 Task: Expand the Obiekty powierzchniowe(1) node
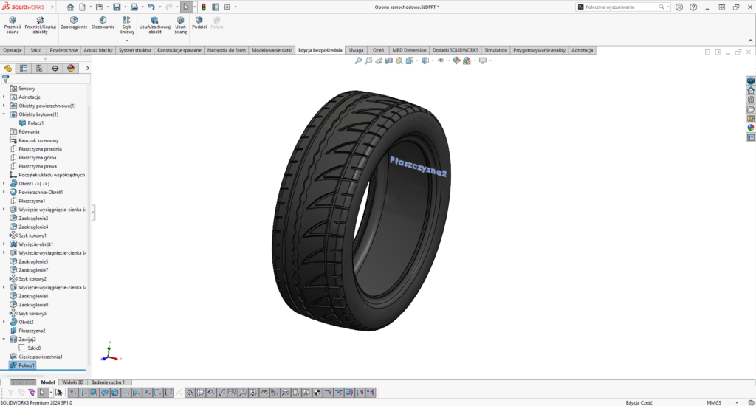tap(4, 106)
